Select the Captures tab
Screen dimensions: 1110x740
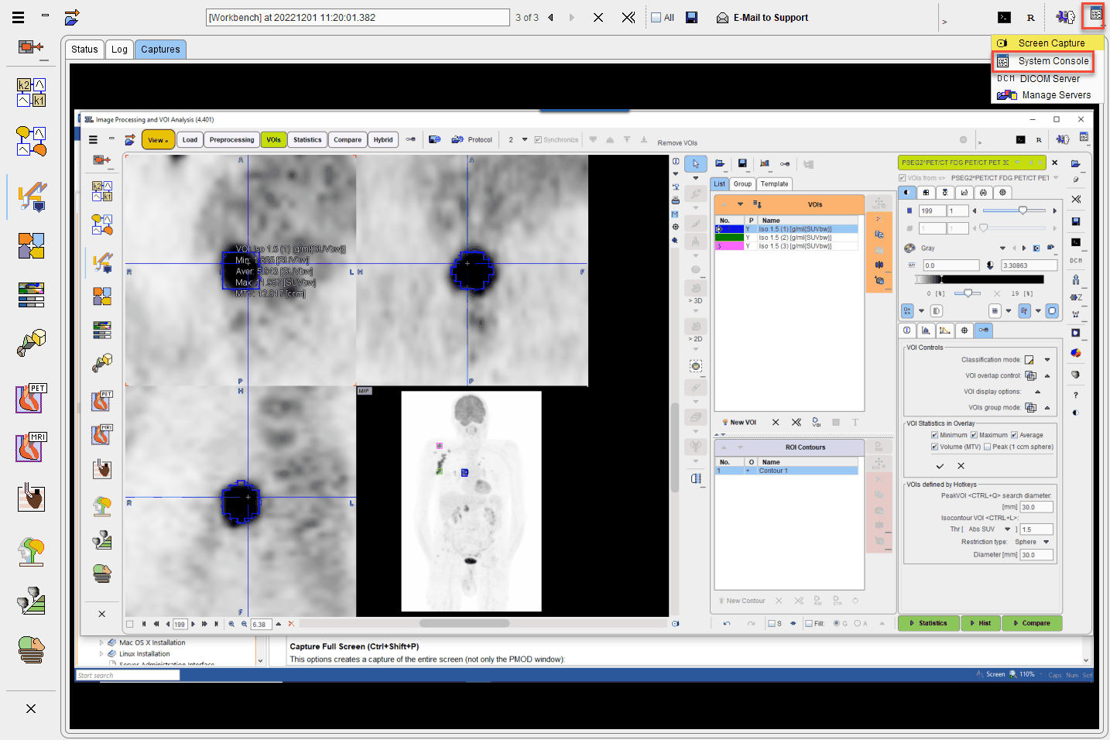click(x=160, y=50)
